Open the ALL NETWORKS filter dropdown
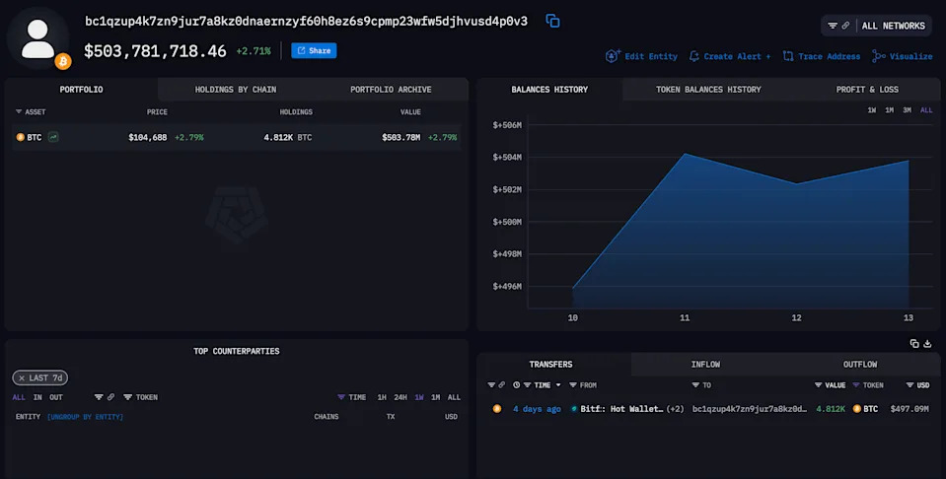This screenshot has width=946, height=479. click(x=876, y=26)
